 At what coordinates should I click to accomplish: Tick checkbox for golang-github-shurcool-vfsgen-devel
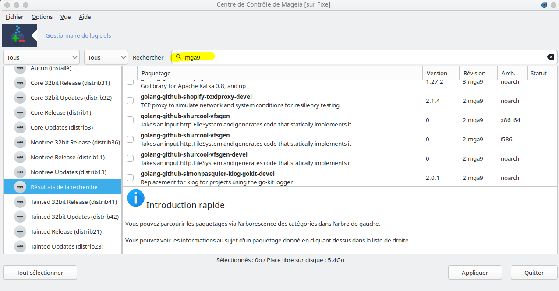click(130, 158)
